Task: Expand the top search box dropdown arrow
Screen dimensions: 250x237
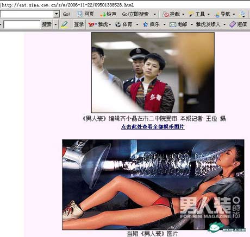Action: click(57, 14)
